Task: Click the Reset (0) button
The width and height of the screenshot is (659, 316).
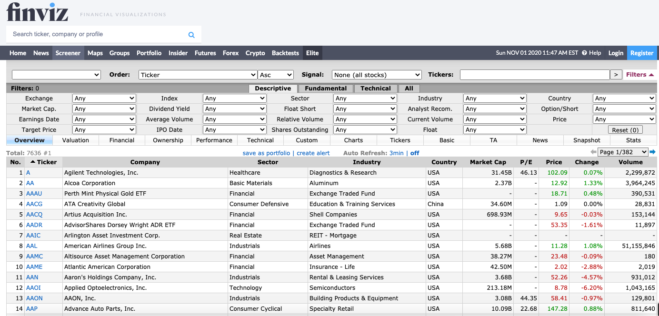Action: point(625,130)
